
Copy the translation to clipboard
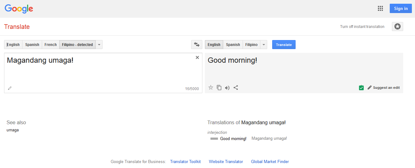point(219,88)
